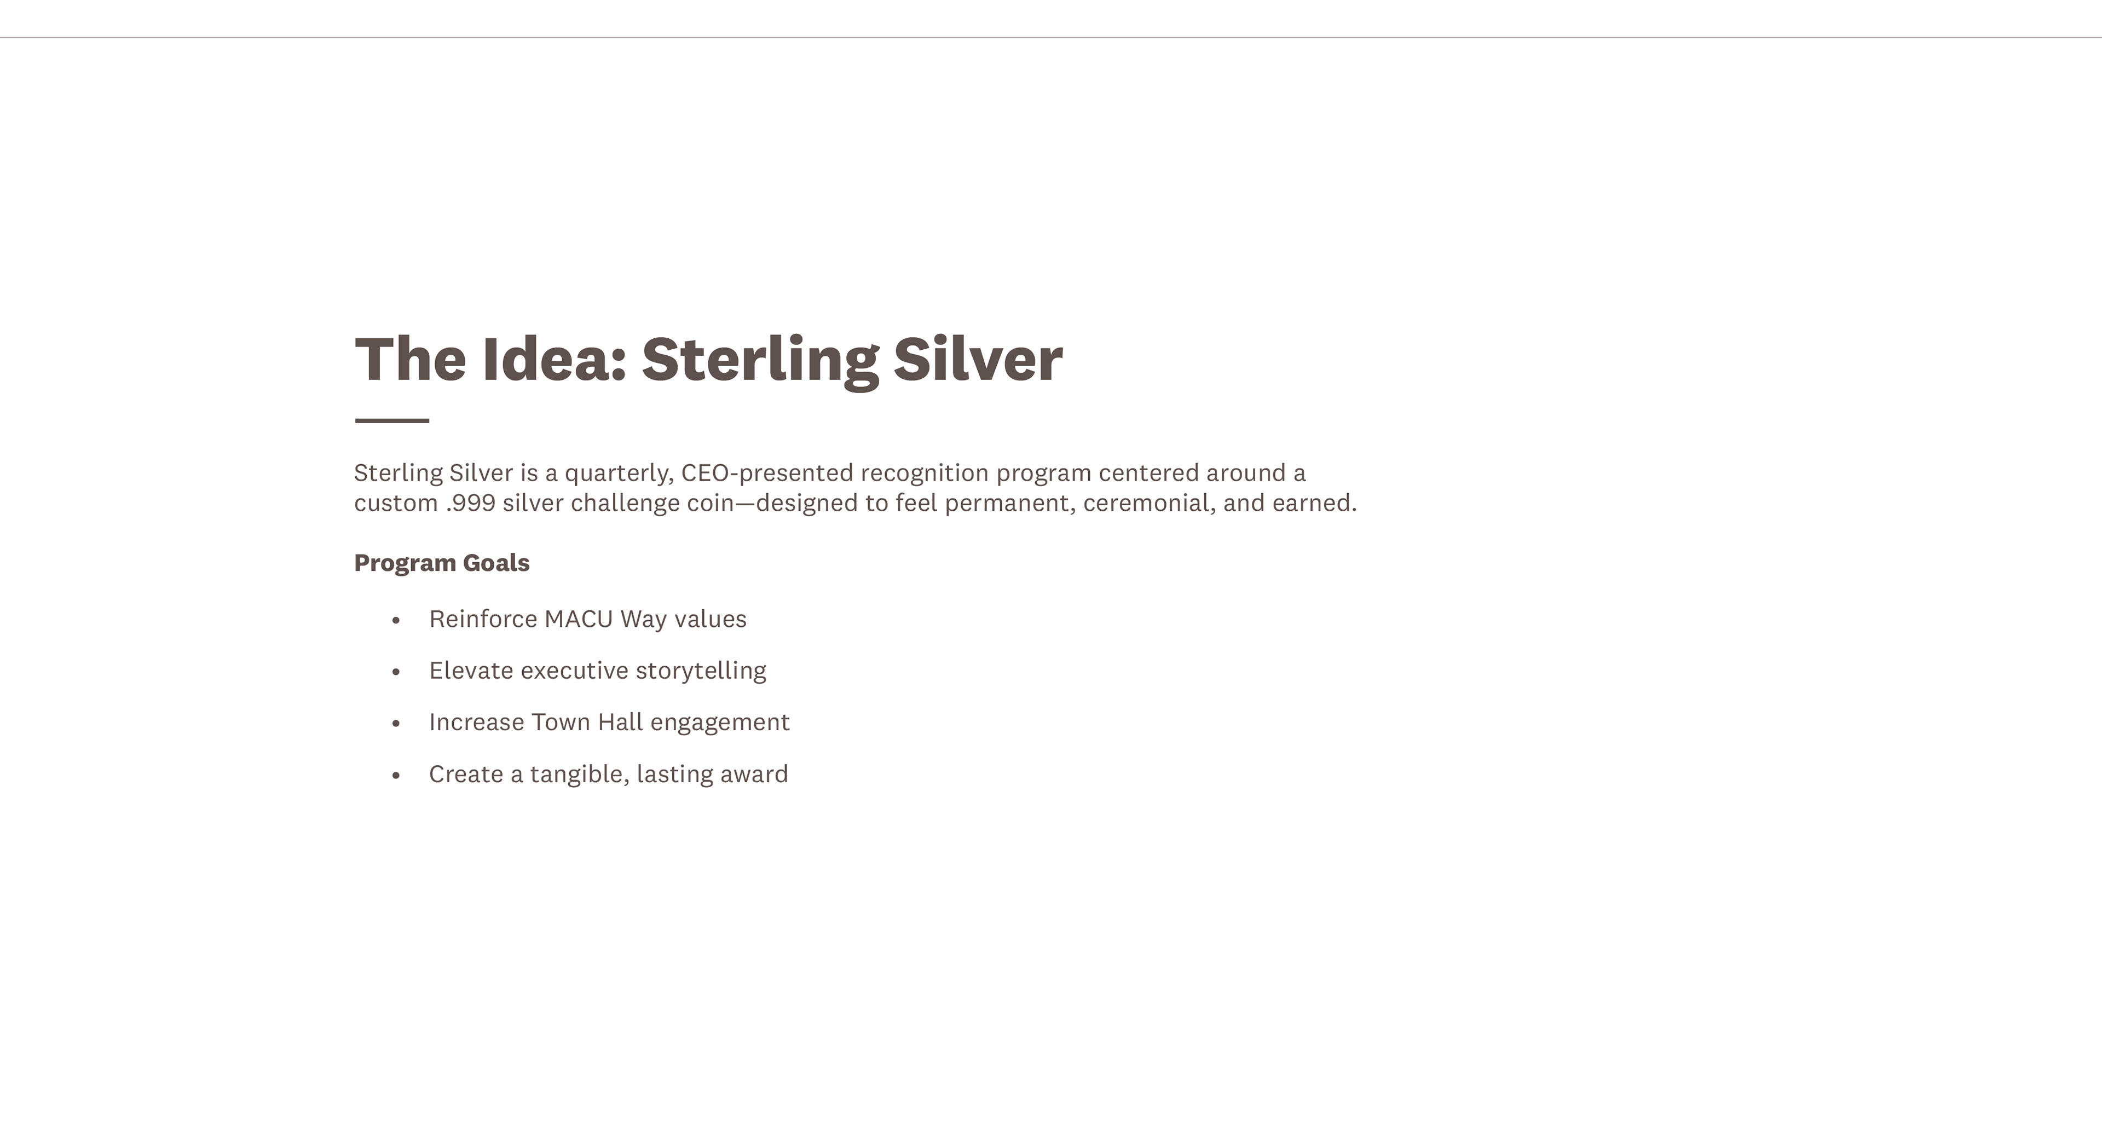Click the bullet dot before "Create a tangible, lasting award"
This screenshot has width=2102, height=1126.
(396, 776)
